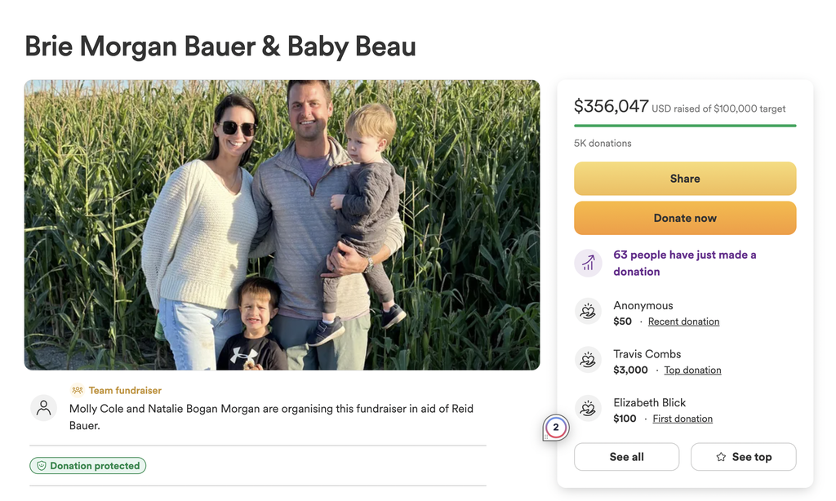
Task: Click the organiser profile avatar icon
Action: [x=44, y=408]
